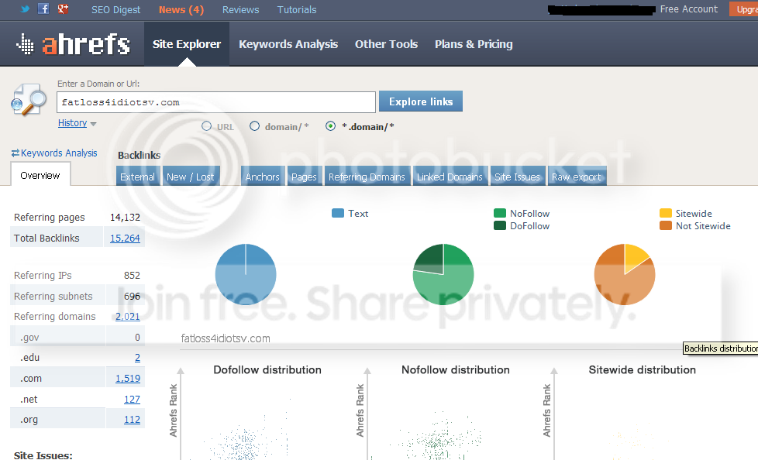The width and height of the screenshot is (758, 460).
Task: Click the fatloss4idiotsv.com chart label
Action: coord(226,338)
